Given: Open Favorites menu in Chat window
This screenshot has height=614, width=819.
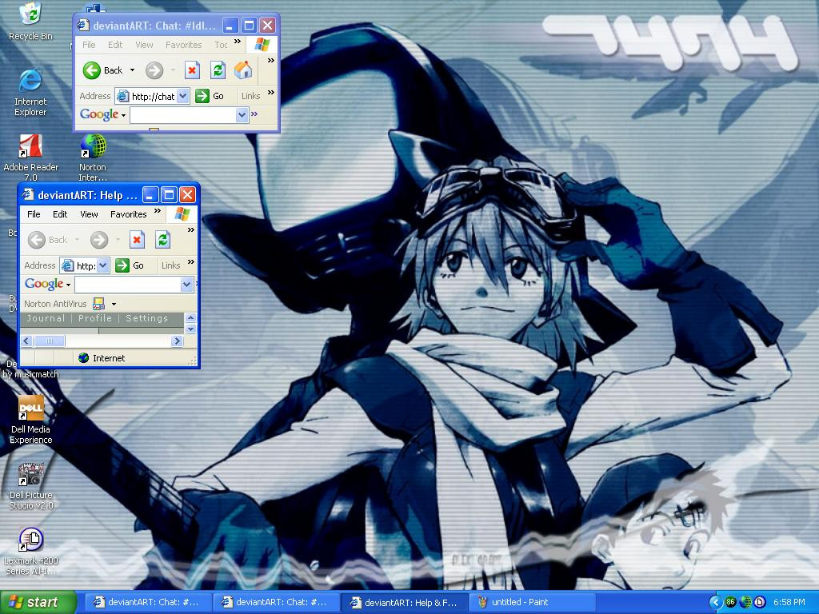Looking at the screenshot, I should click(x=183, y=45).
